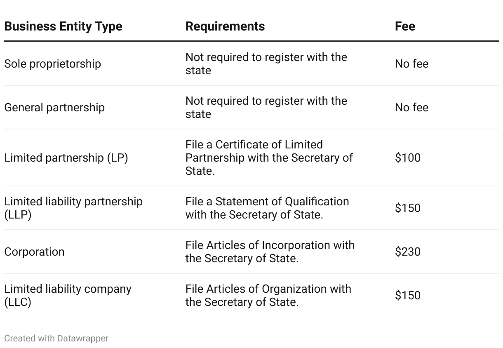Click No fee in the General partnership row
Image resolution: width=503 pixels, height=348 pixels.
411,108
